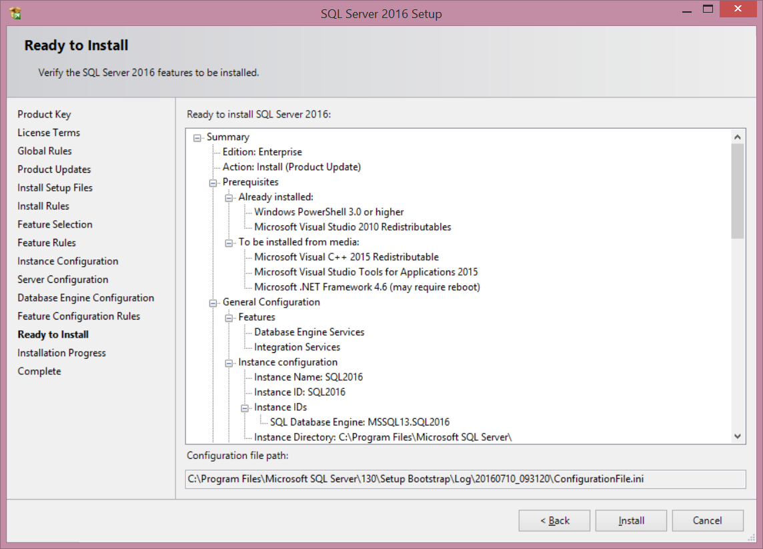Select the 'Edition: Enterprise' tree row

(262, 152)
